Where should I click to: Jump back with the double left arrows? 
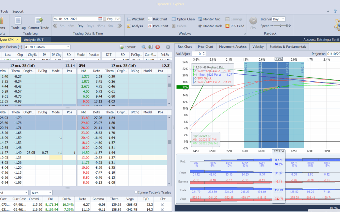coord(55,26)
